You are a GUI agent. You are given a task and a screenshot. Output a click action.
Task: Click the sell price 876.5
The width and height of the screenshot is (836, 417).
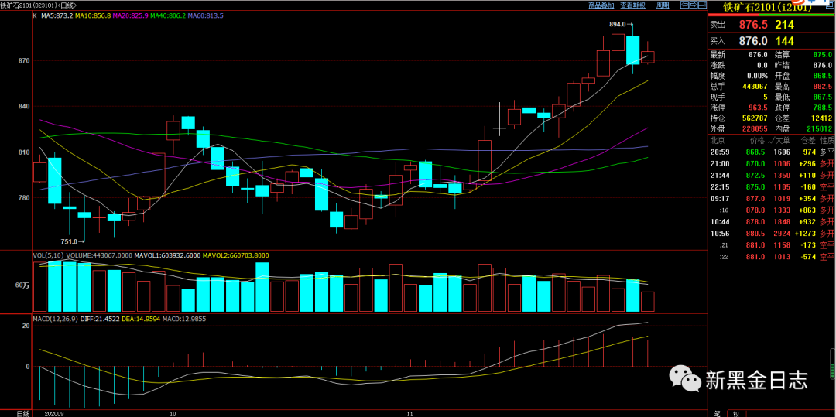753,25
